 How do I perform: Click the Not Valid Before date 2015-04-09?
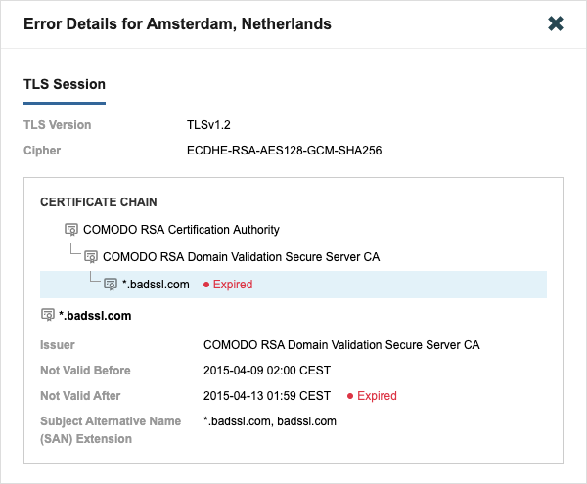[267, 371]
